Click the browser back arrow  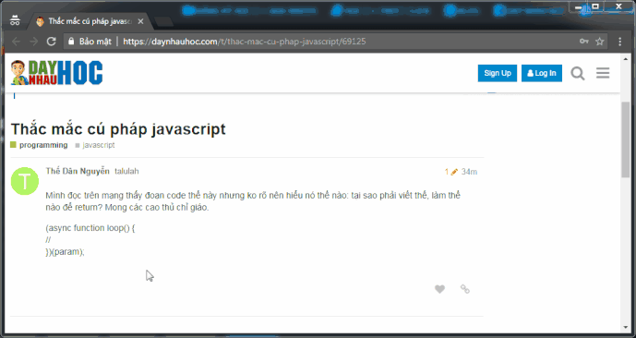pyautogui.click(x=16, y=42)
